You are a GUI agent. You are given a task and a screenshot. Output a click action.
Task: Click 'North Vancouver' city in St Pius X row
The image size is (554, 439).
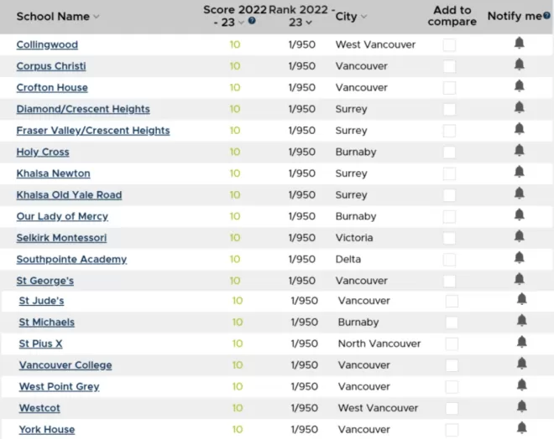(379, 343)
